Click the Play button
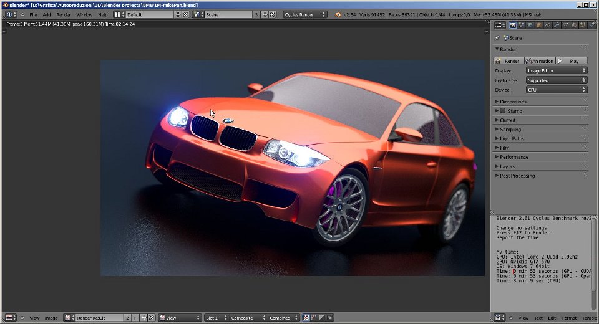The image size is (599, 324). pos(571,61)
